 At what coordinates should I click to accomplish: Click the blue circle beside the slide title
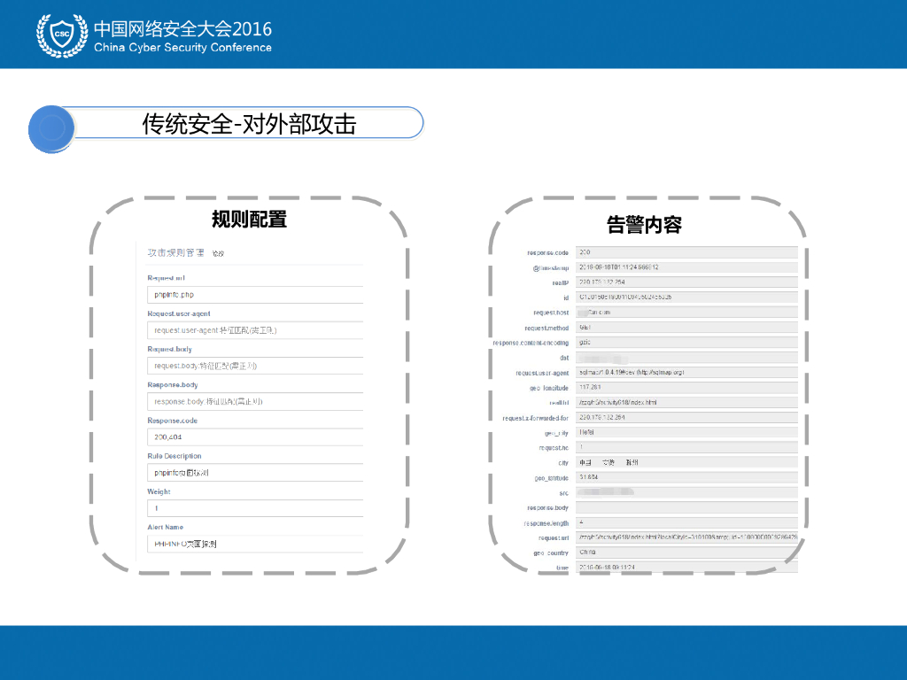[51, 128]
